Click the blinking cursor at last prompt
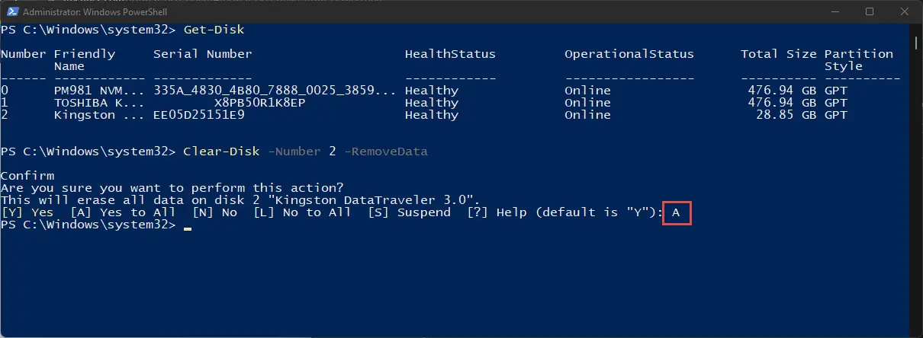Viewport: 923px width, 338px height. tap(188, 227)
